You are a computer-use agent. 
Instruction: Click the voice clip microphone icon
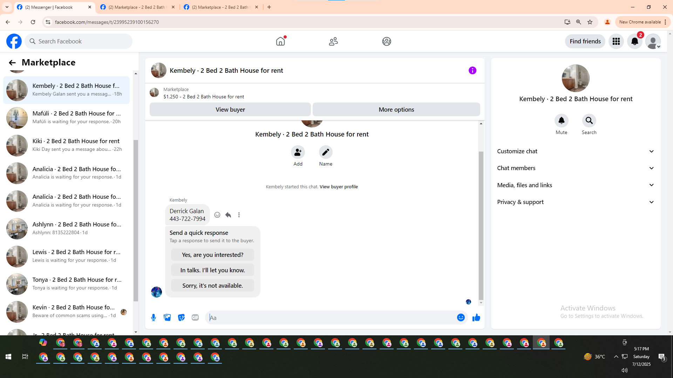click(154, 317)
